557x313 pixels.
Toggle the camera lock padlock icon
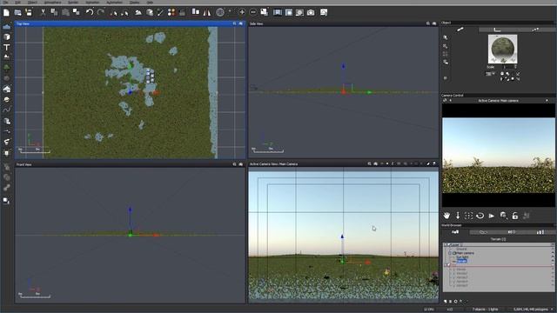click(514, 216)
